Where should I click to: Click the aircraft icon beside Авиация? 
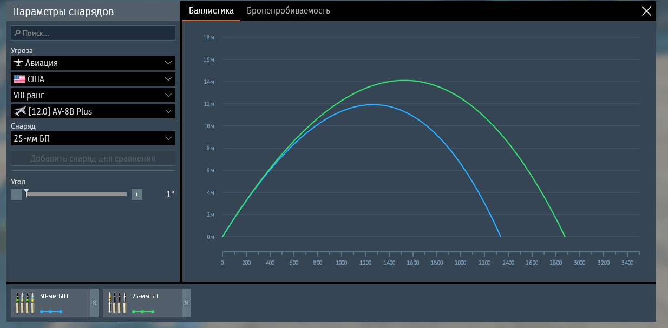19,63
